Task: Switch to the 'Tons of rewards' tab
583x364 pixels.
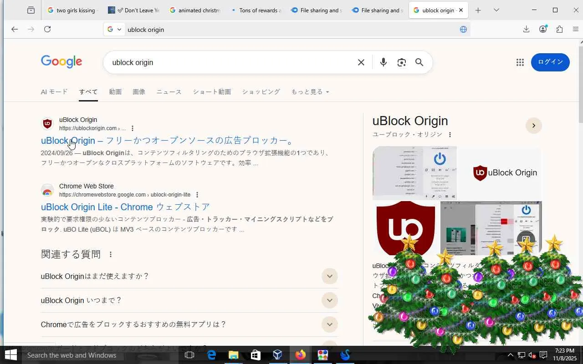Action: point(256,10)
